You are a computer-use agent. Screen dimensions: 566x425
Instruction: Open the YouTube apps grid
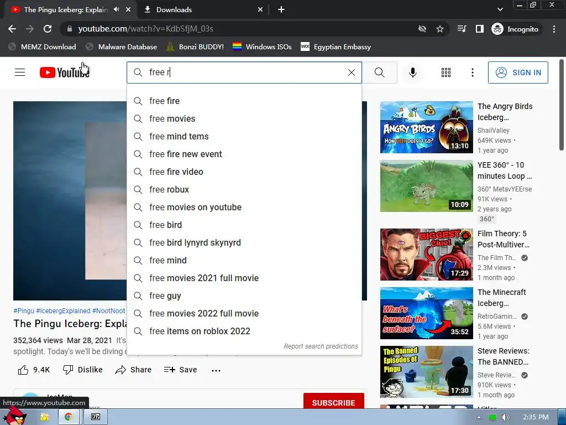(446, 72)
